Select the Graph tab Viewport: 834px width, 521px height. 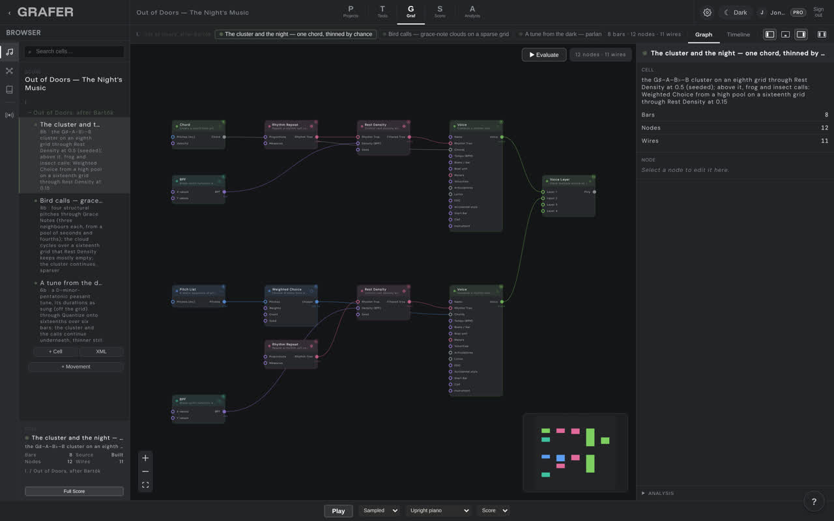click(x=704, y=35)
